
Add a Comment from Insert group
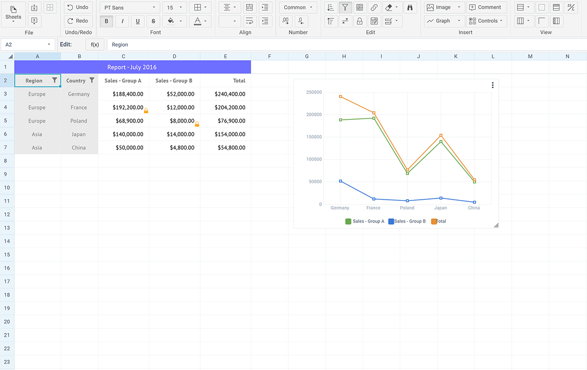486,8
